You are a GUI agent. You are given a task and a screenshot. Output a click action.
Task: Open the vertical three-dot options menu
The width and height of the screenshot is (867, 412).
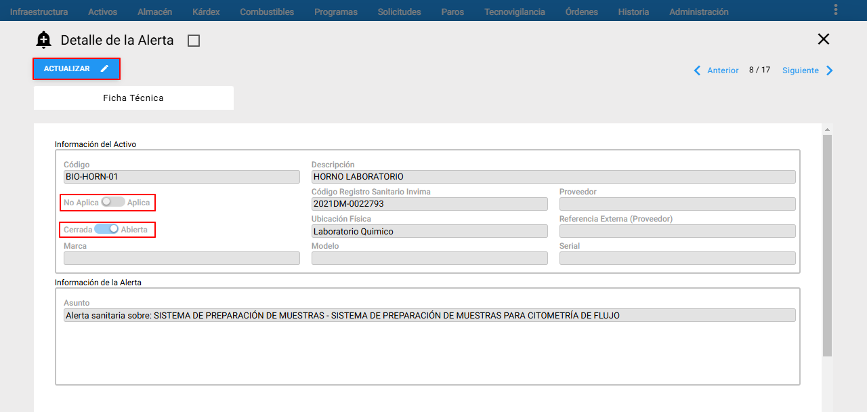click(x=835, y=9)
